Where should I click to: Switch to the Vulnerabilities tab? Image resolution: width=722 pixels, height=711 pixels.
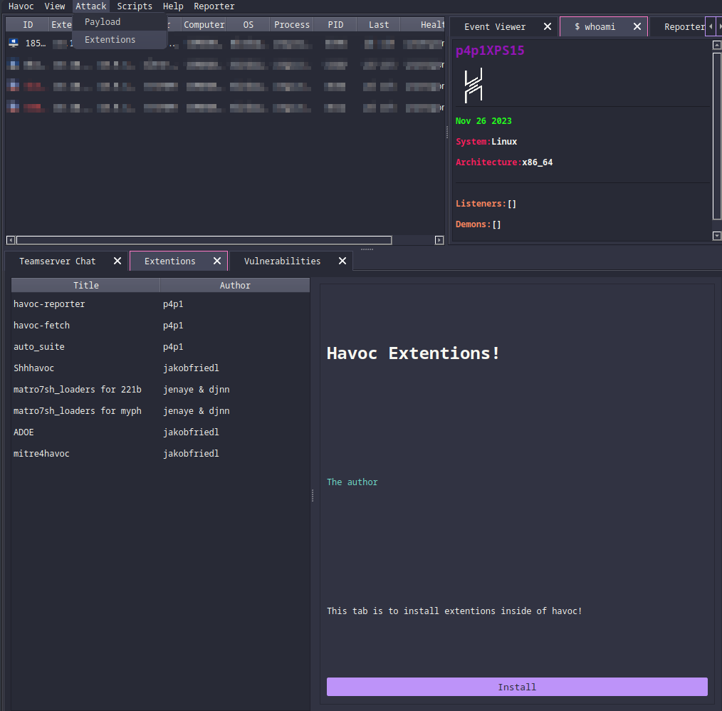pyautogui.click(x=282, y=261)
